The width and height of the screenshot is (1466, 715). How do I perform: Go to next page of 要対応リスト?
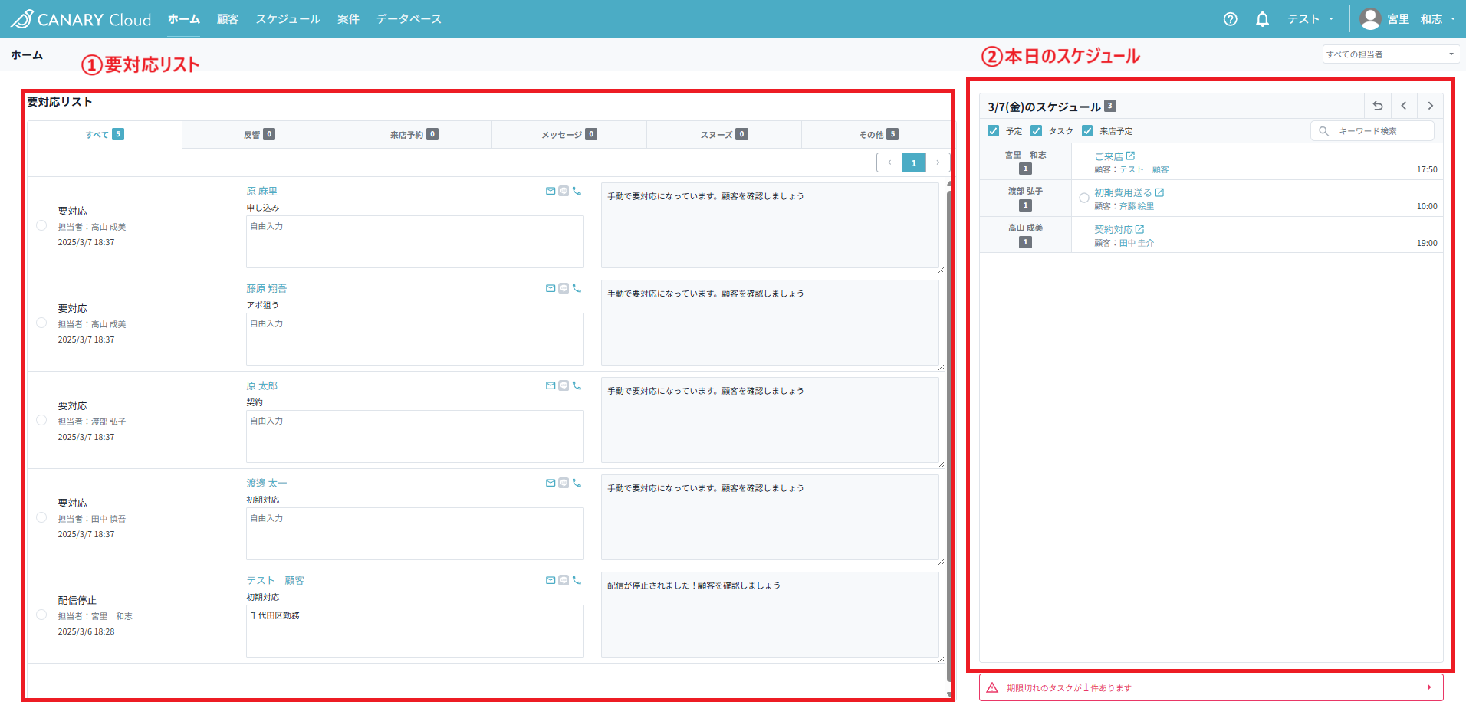click(x=938, y=162)
